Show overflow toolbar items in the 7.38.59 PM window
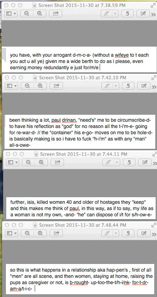Image resolution: width=157 pixels, height=297 pixels. click(x=154, y=14)
